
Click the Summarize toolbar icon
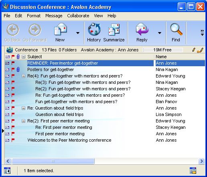[114, 29]
